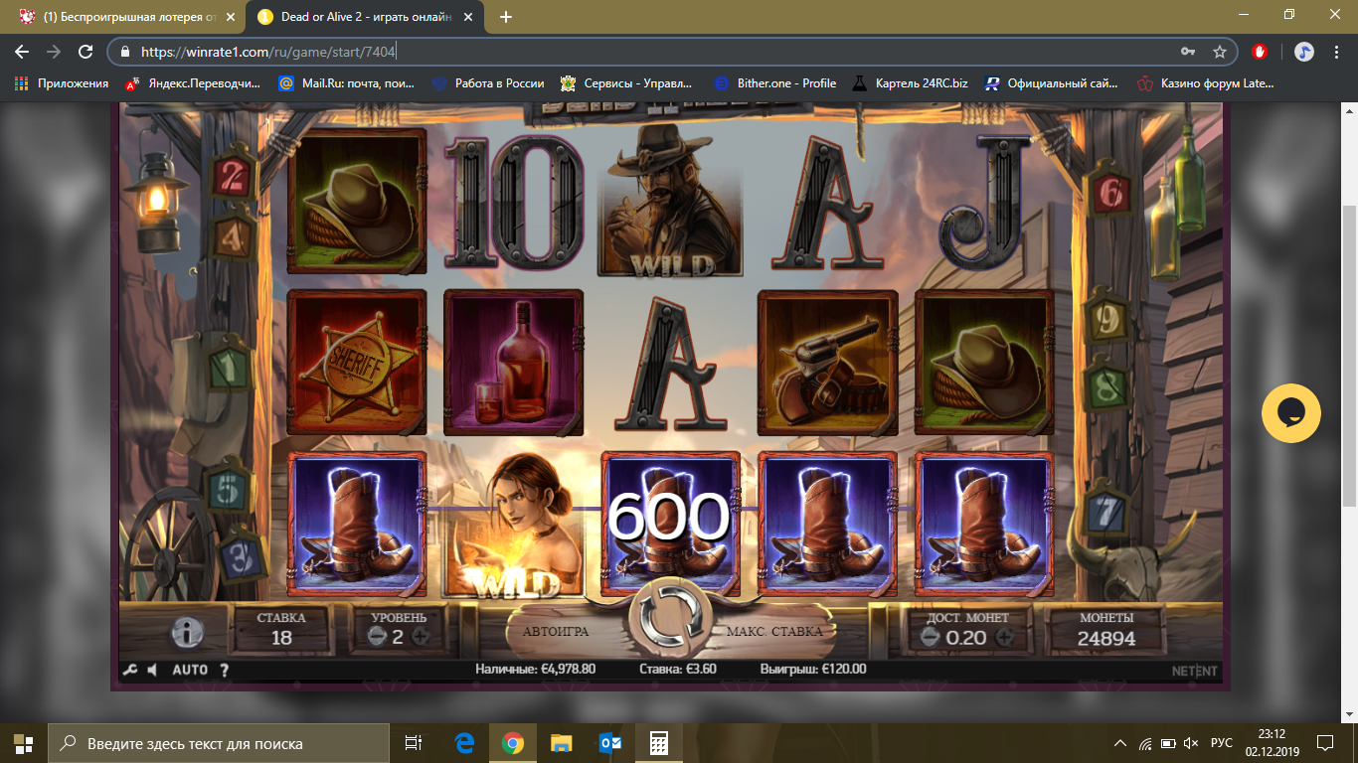Open Task View on the taskbar
The image size is (1358, 763).
(414, 743)
